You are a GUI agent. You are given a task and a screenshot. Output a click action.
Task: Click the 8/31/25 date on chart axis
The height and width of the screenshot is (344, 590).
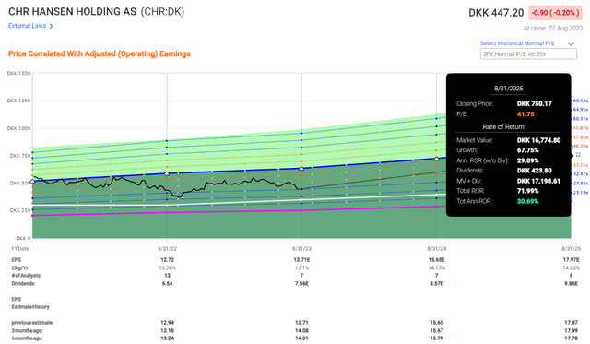pyautogui.click(x=571, y=249)
